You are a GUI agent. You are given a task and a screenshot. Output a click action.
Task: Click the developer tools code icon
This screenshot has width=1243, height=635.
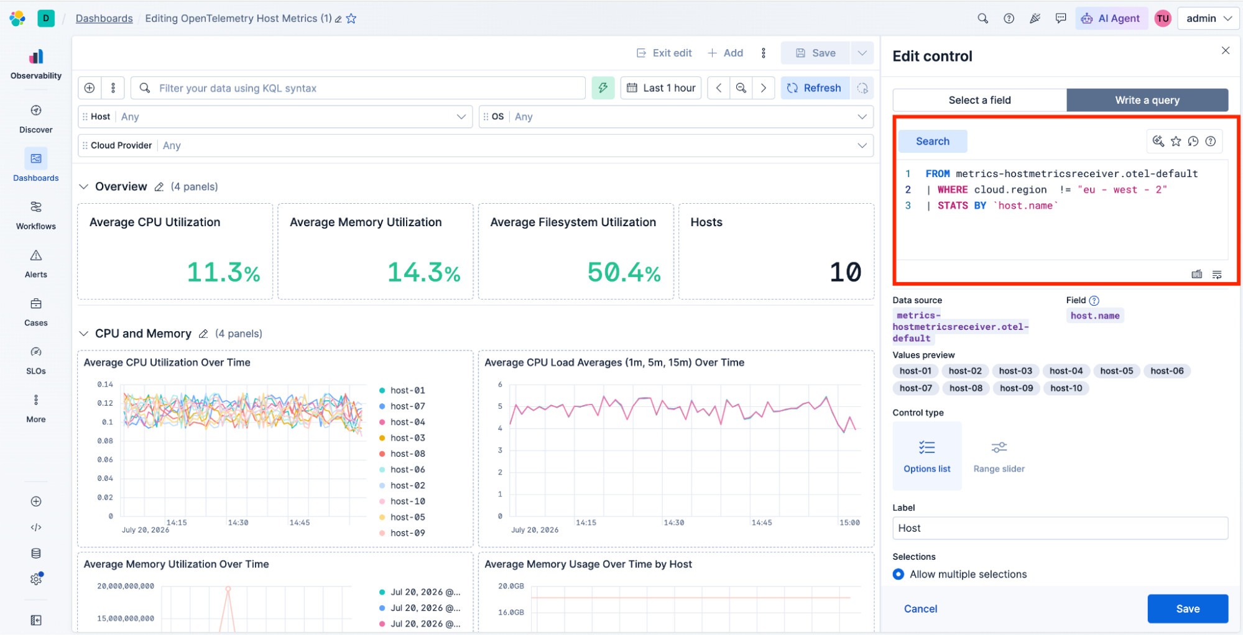(36, 528)
